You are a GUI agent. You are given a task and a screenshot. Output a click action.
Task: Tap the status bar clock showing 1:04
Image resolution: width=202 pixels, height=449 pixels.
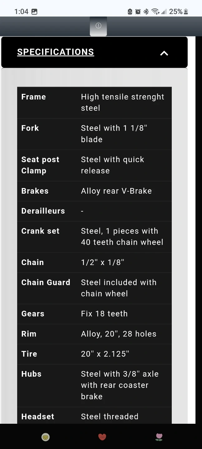click(21, 12)
